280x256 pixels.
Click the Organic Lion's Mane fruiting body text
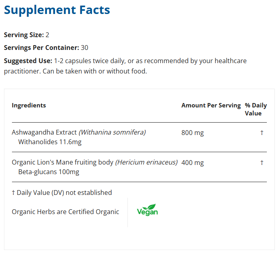pyautogui.click(x=63, y=163)
